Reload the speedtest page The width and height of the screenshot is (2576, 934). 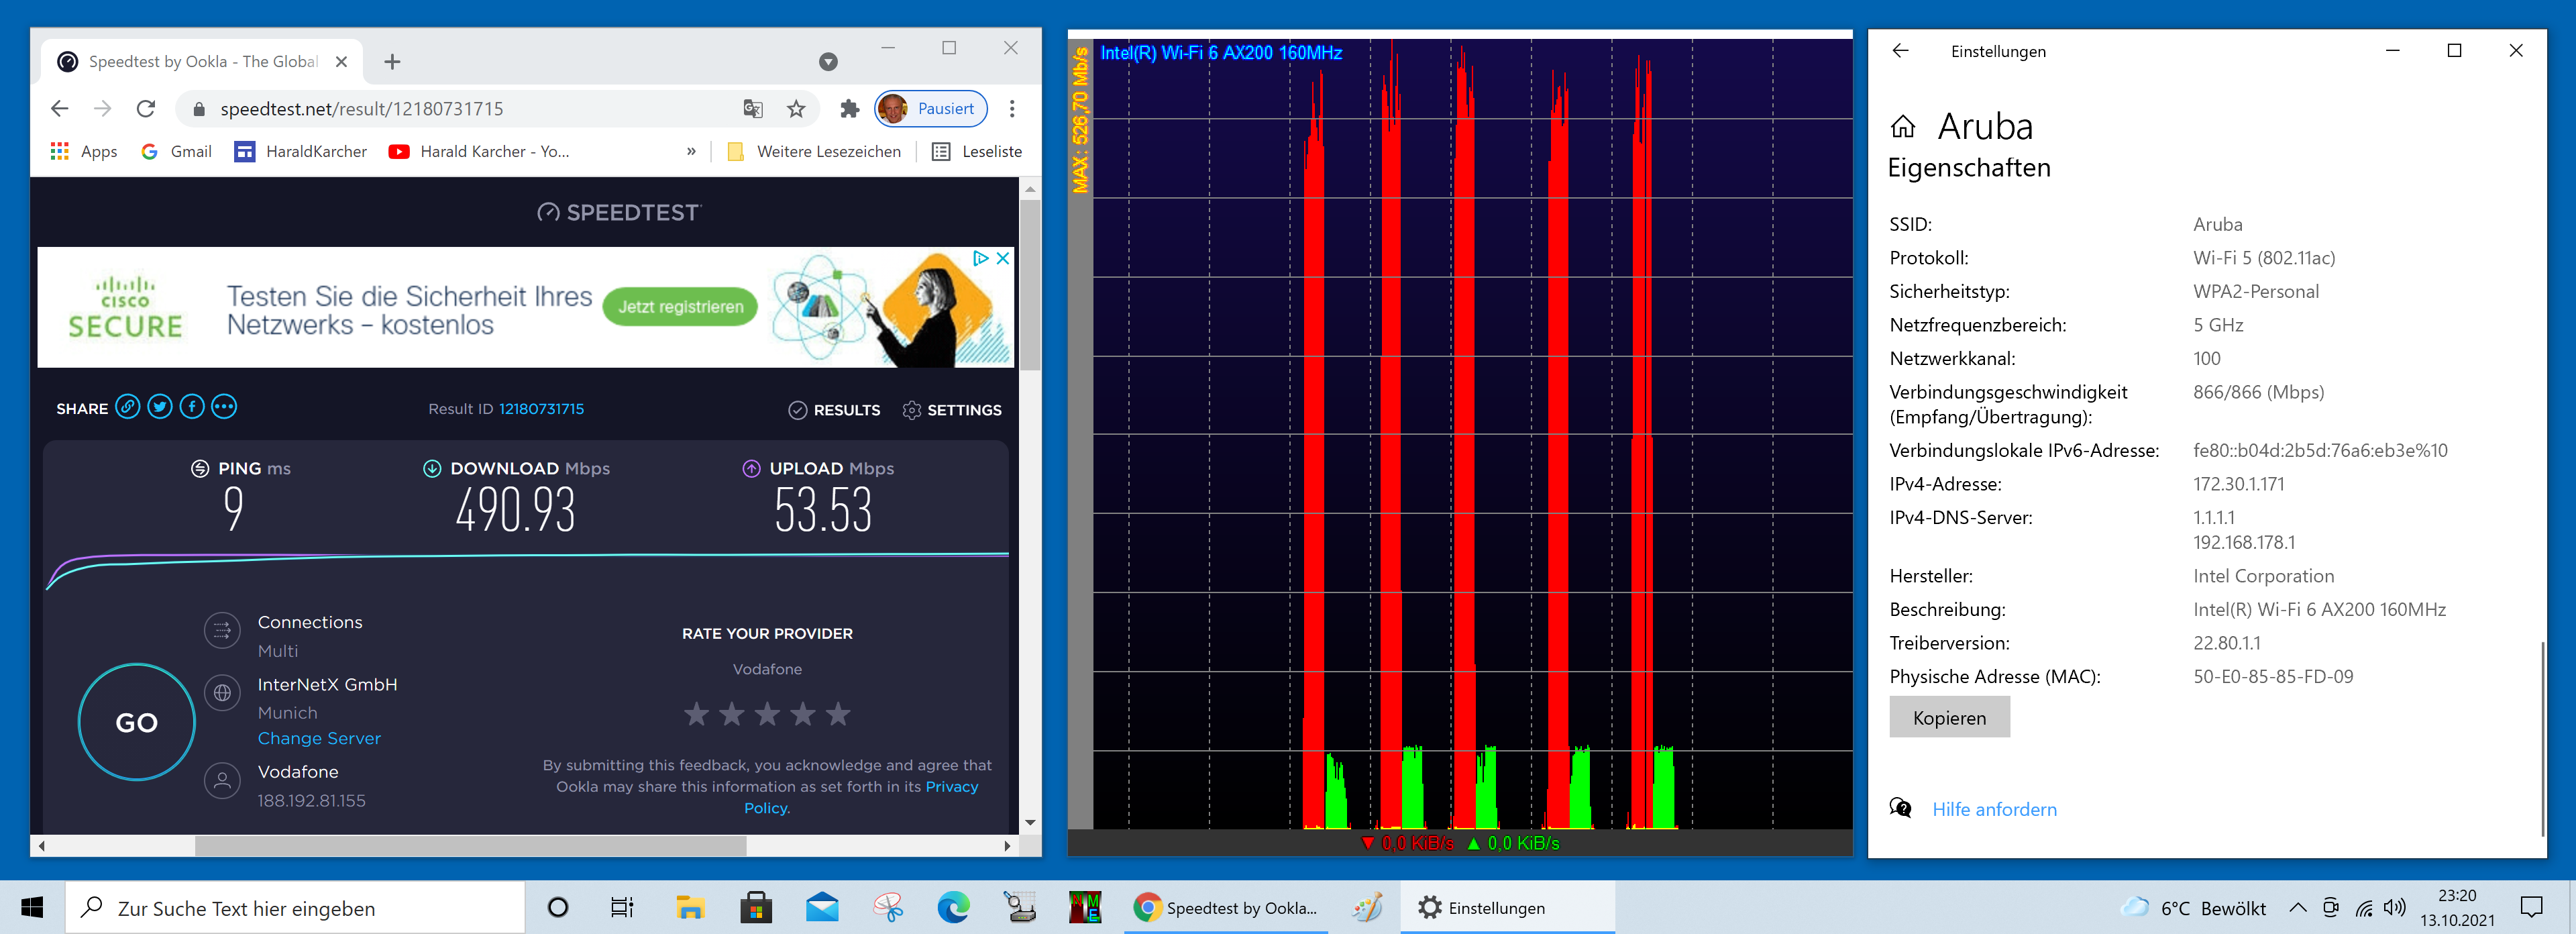click(146, 109)
